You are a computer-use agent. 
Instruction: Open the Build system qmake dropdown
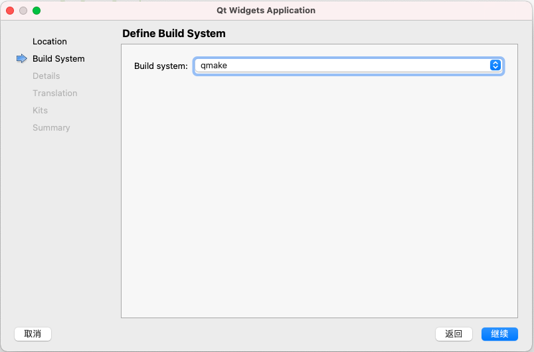348,66
